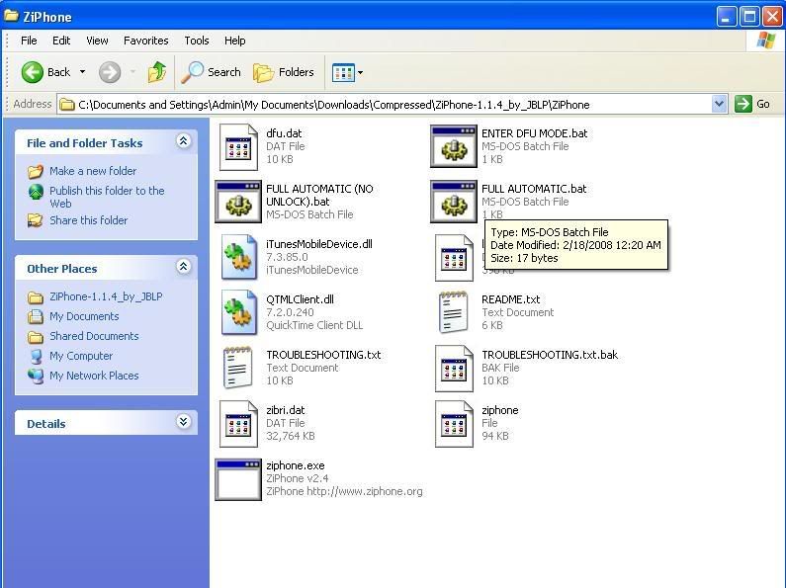Click the Share this folder hand icon

pyautogui.click(x=35, y=220)
